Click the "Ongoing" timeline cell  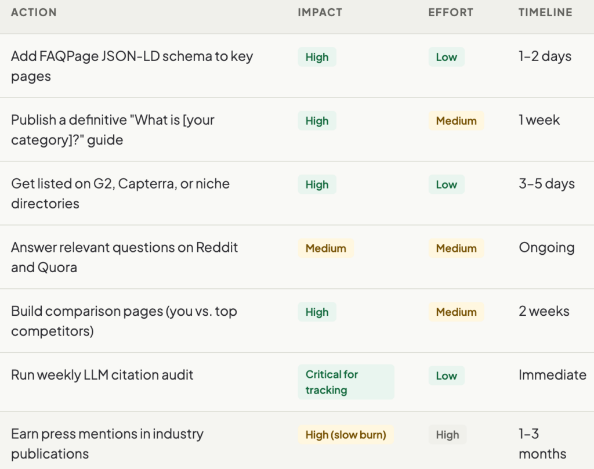pyautogui.click(x=546, y=248)
